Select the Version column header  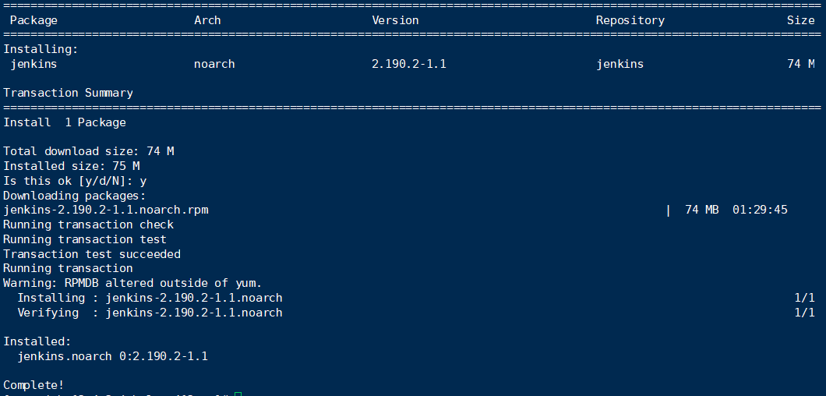coord(395,20)
